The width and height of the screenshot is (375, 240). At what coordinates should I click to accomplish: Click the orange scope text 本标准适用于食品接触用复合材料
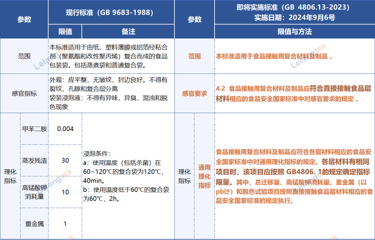click(x=274, y=56)
